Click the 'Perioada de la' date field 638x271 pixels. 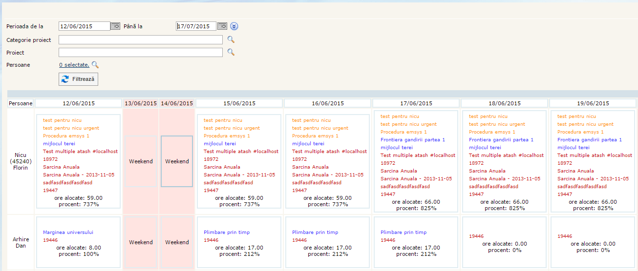[84, 26]
